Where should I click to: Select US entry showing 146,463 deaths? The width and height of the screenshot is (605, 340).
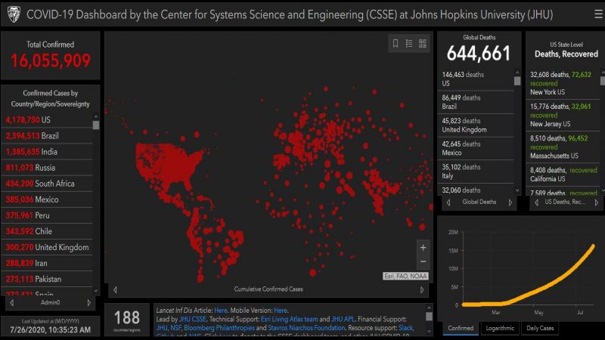476,79
